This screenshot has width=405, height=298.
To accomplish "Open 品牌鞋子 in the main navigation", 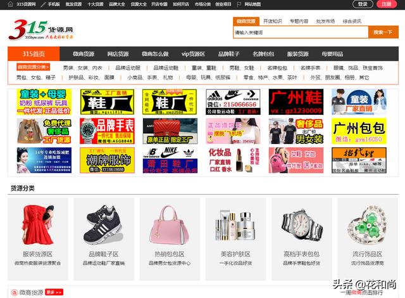I will (229, 54).
